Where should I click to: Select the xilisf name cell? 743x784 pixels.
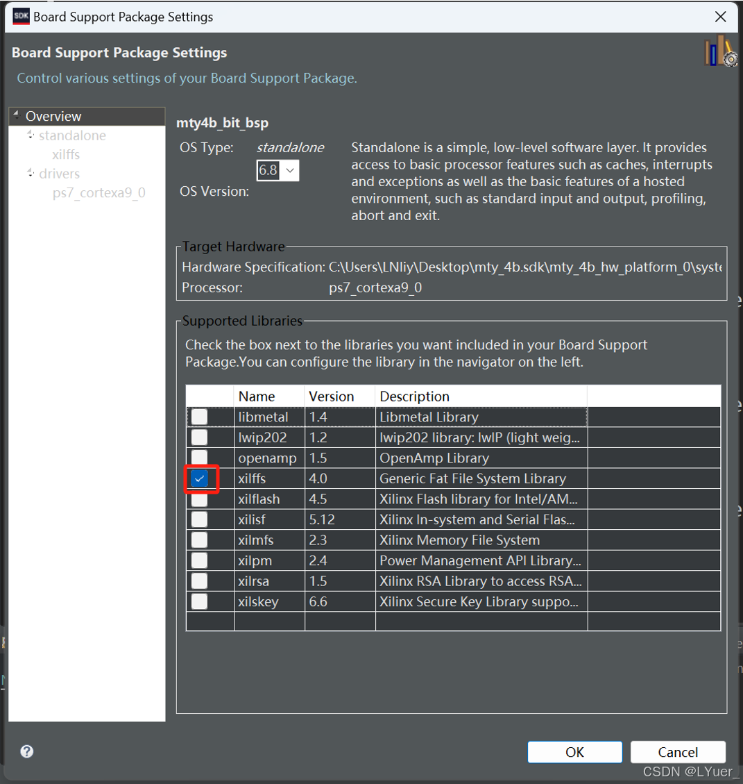[x=268, y=519]
